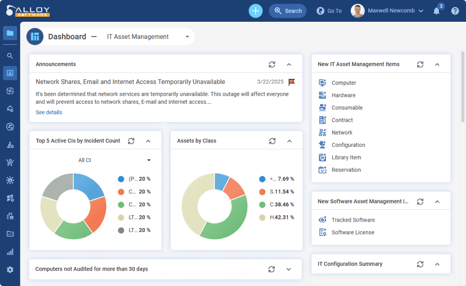Open the quick-create plus button in the header
The image size is (466, 286).
click(255, 10)
